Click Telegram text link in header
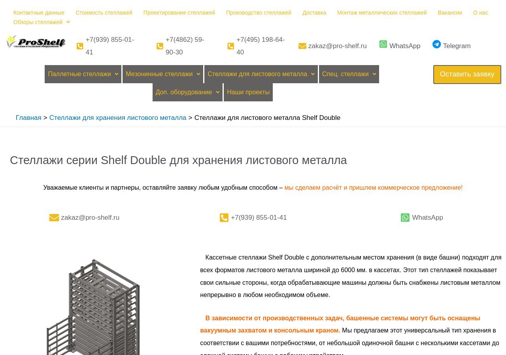The height and width of the screenshot is (355, 506). 457,46
